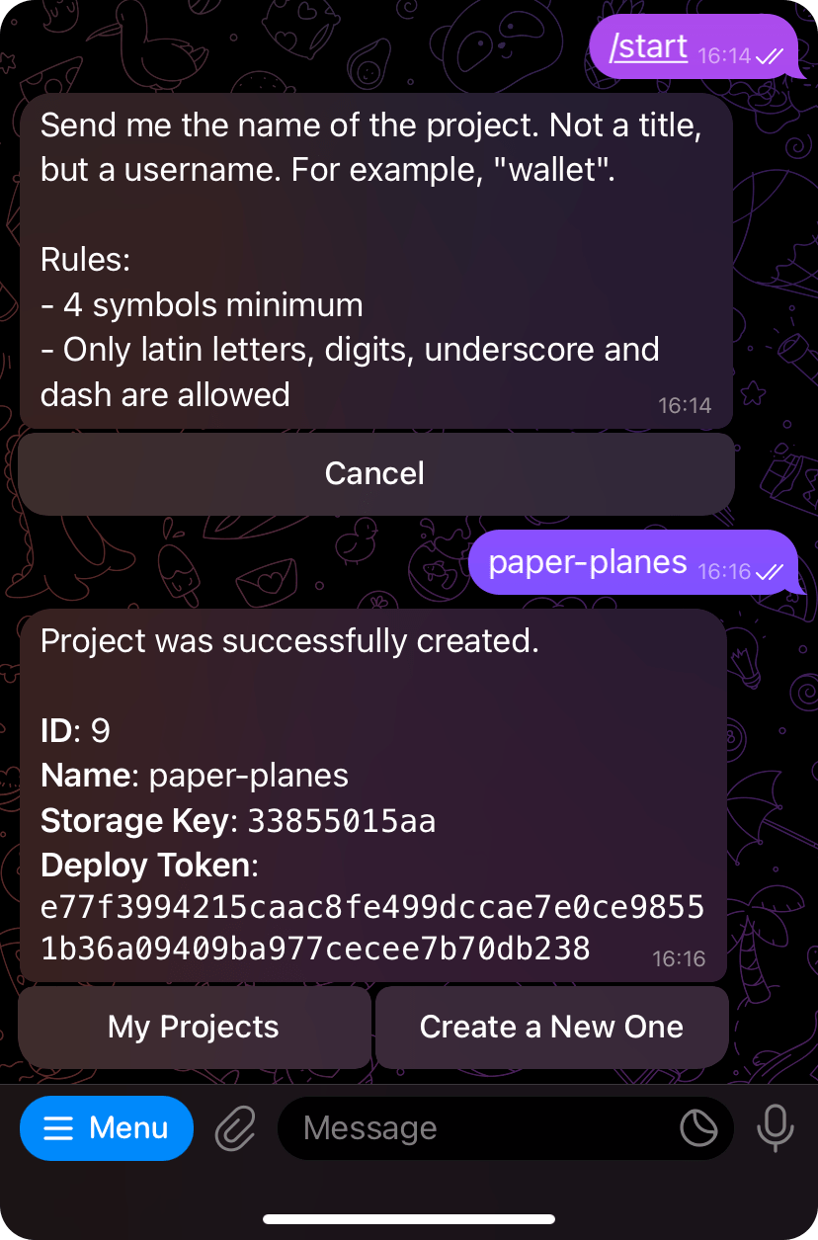This screenshot has height=1240, width=818.
Task: Tap the paper-planes sent message bubble
Action: tap(632, 562)
